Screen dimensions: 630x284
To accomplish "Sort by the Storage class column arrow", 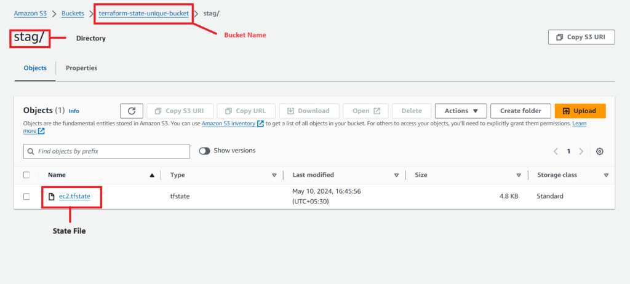I will (606, 175).
